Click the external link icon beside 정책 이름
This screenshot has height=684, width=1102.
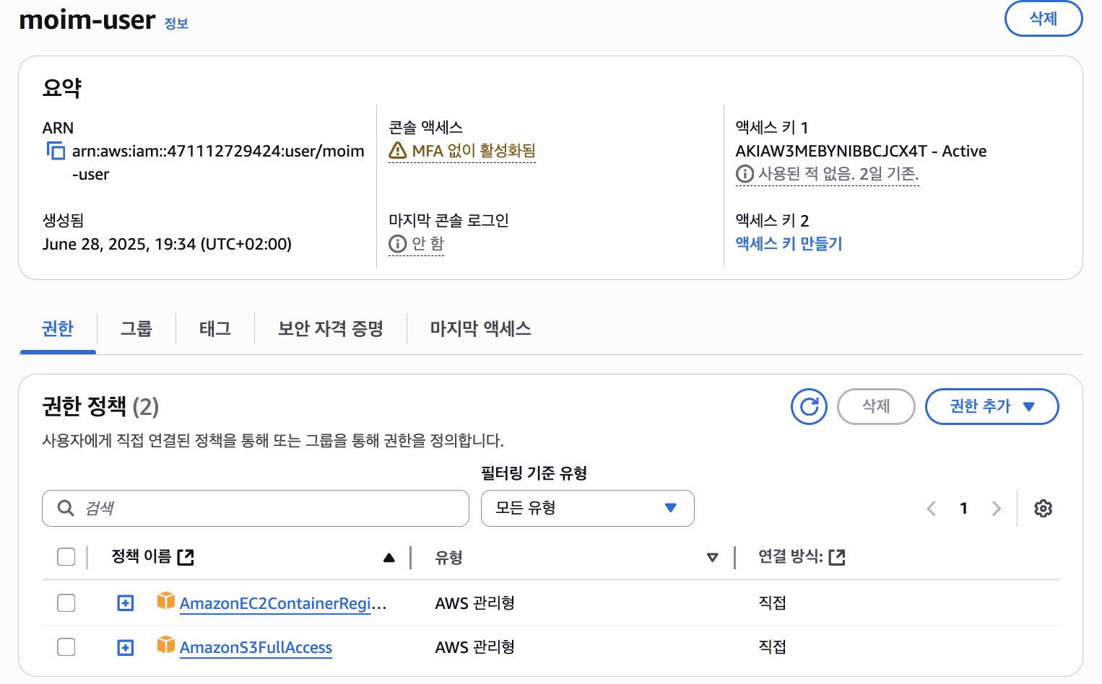pyautogui.click(x=186, y=557)
